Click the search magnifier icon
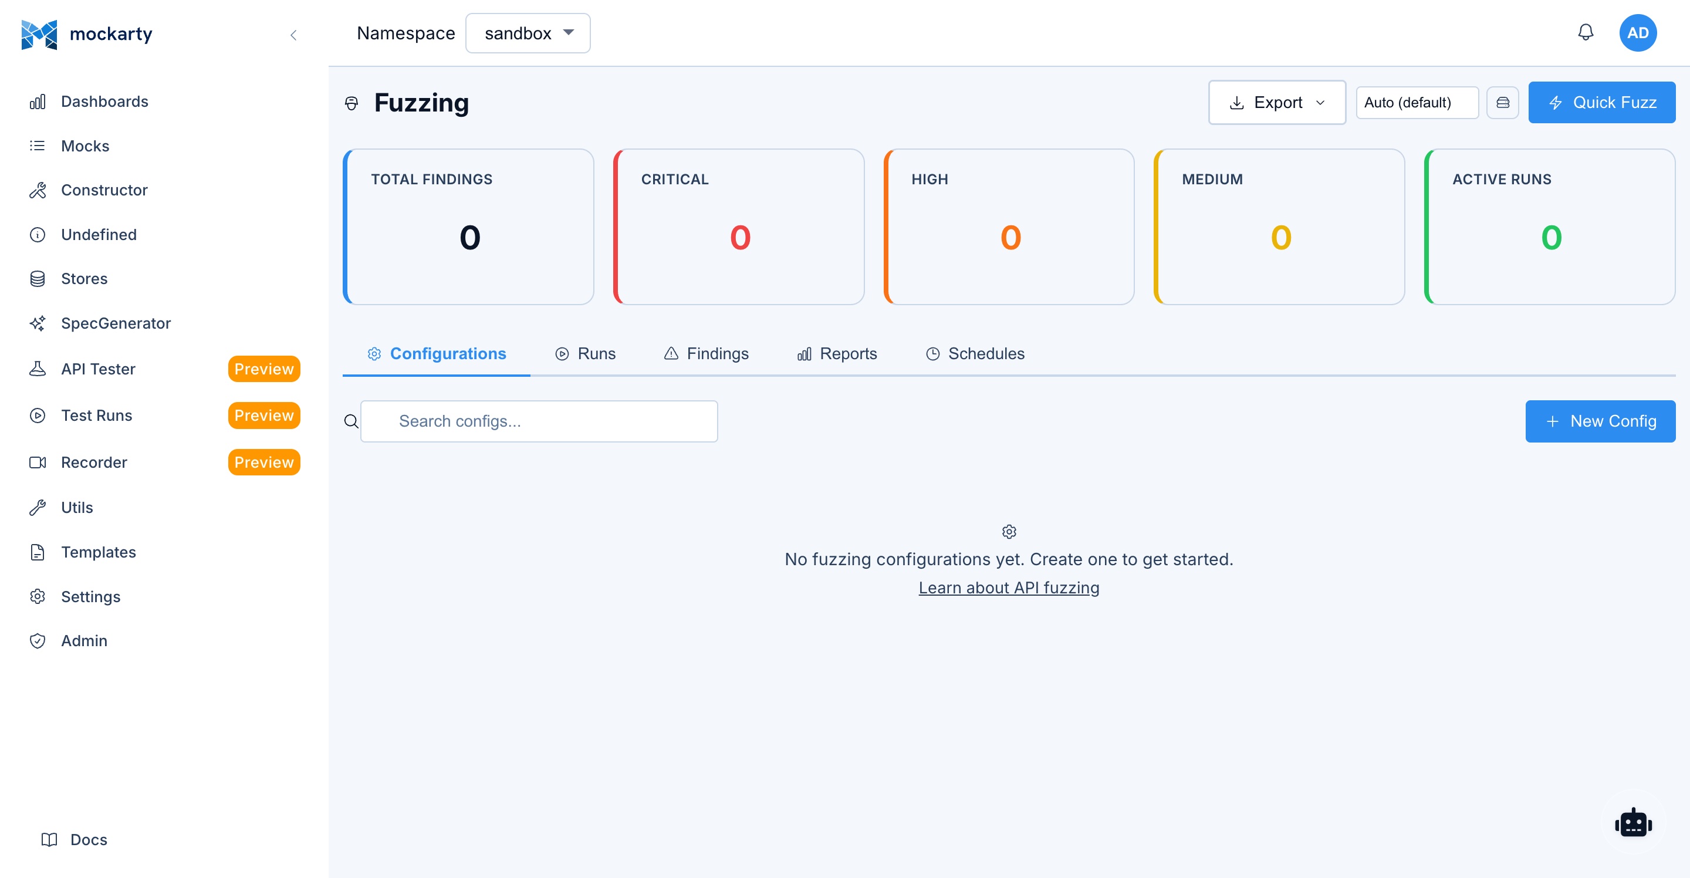 pos(351,421)
